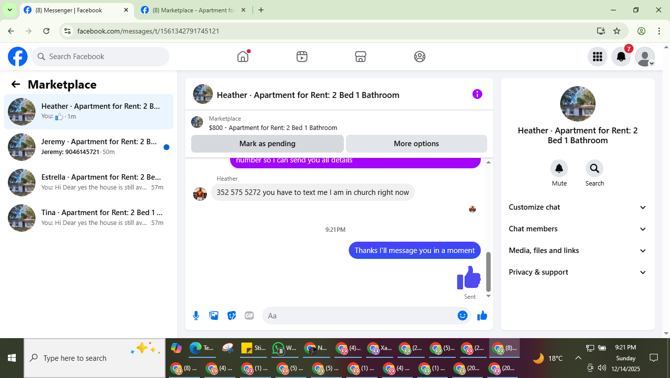Click the large listing photo in info panel
This screenshot has height=378, width=670.
coord(578,104)
